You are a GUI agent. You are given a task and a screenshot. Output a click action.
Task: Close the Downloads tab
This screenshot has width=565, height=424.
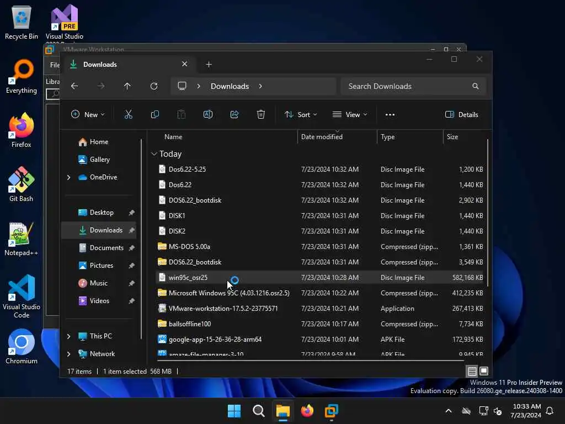point(184,64)
